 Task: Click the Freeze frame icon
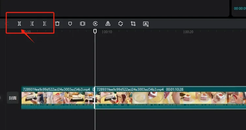pos(82,24)
